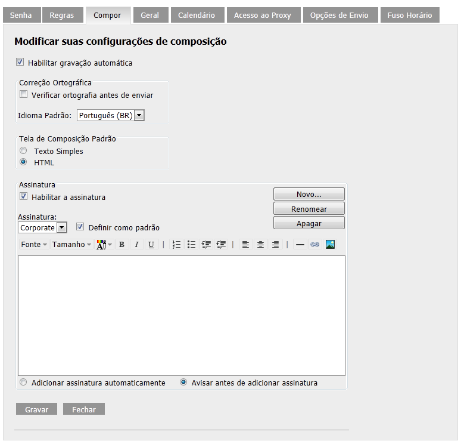Open the Corporate signature dropdown
461x444 pixels.
42,228
